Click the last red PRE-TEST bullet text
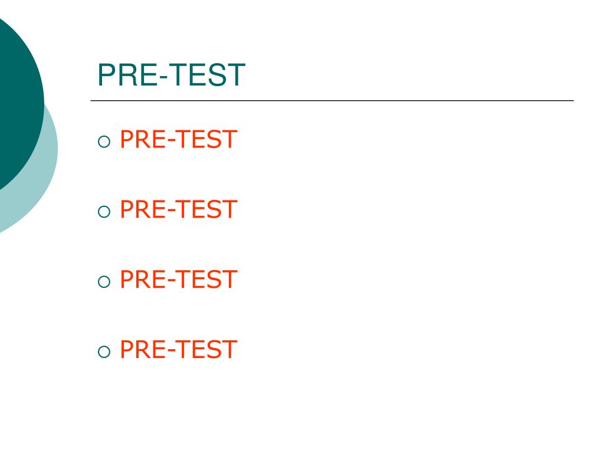 tap(178, 349)
